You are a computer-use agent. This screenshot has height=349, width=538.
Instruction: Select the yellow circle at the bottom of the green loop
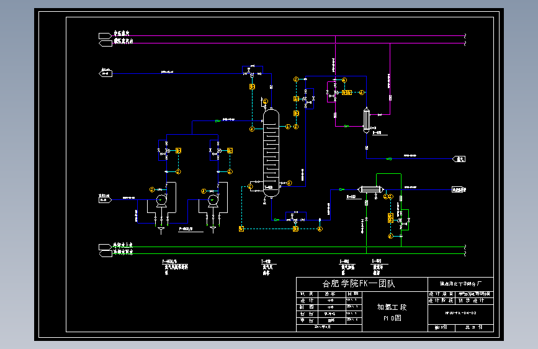pos(390,236)
